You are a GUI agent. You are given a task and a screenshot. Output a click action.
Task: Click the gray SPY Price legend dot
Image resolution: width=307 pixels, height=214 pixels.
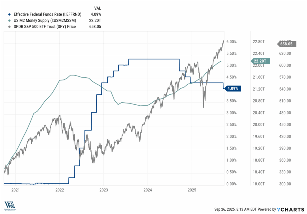click(10, 27)
